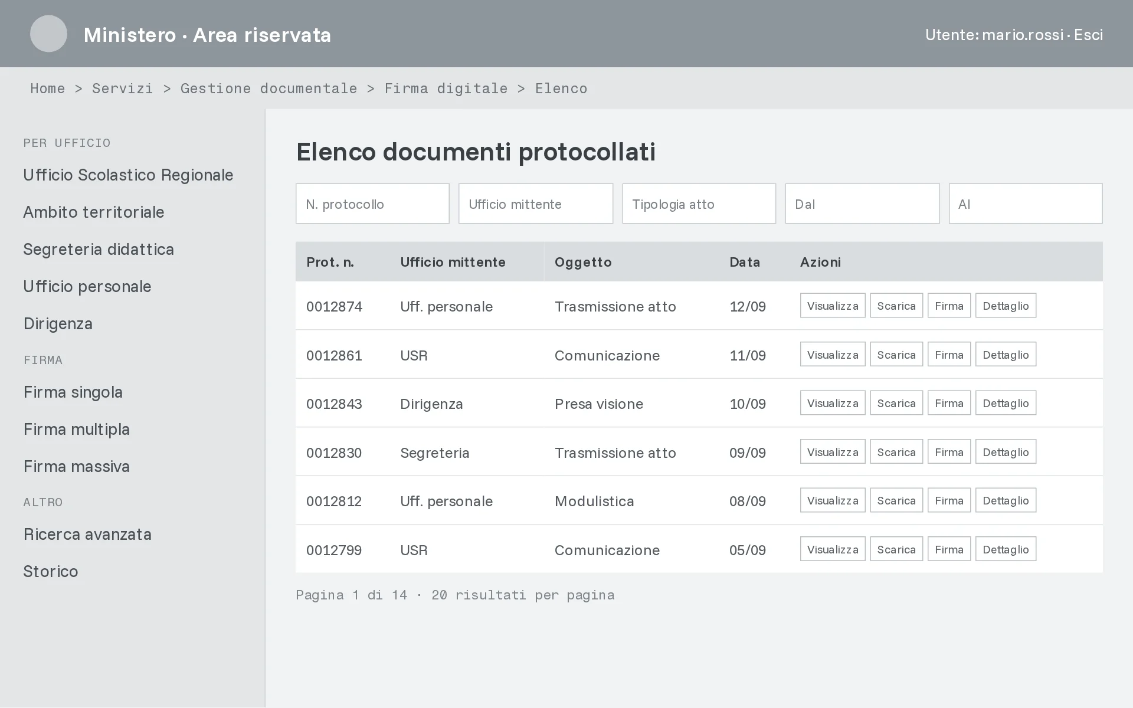Image resolution: width=1133 pixels, height=708 pixels.
Task: Select Ufficio Scolastico Regionale in sidebar
Action: coord(128,175)
